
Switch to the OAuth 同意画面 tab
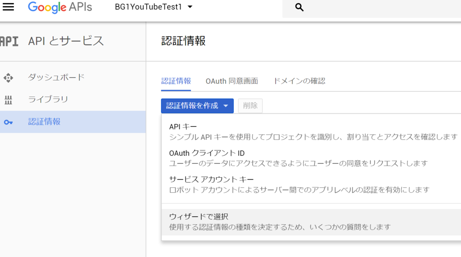[232, 81]
